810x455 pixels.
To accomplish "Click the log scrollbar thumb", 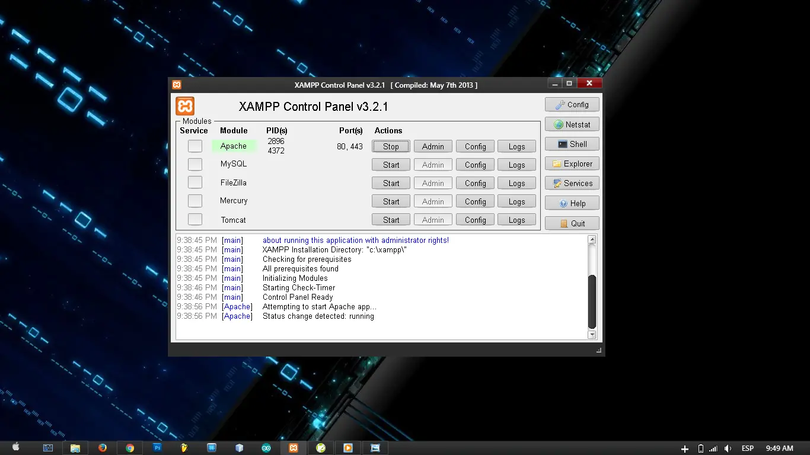I will coord(591,302).
